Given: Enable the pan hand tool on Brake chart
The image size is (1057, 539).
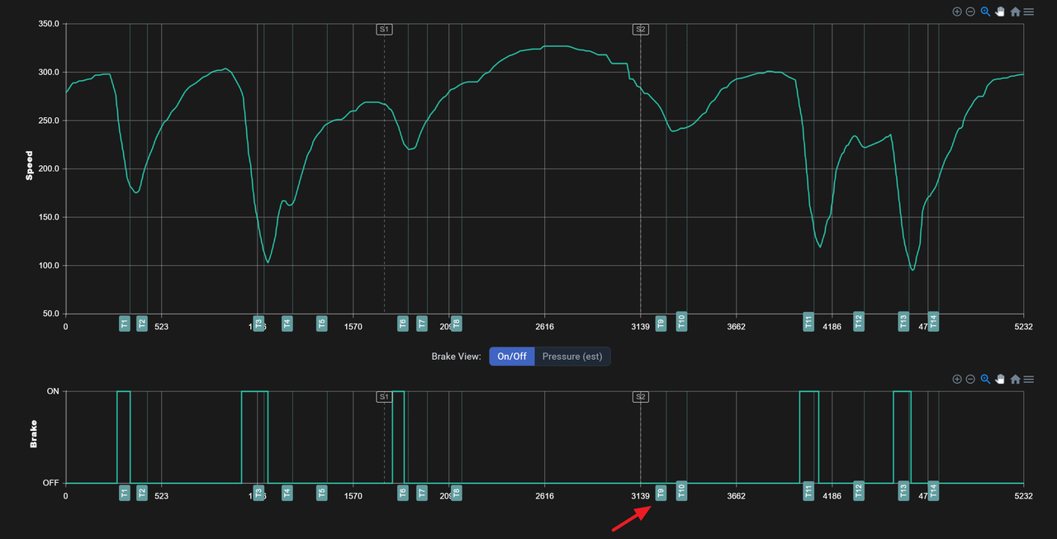Looking at the screenshot, I should click(1000, 379).
